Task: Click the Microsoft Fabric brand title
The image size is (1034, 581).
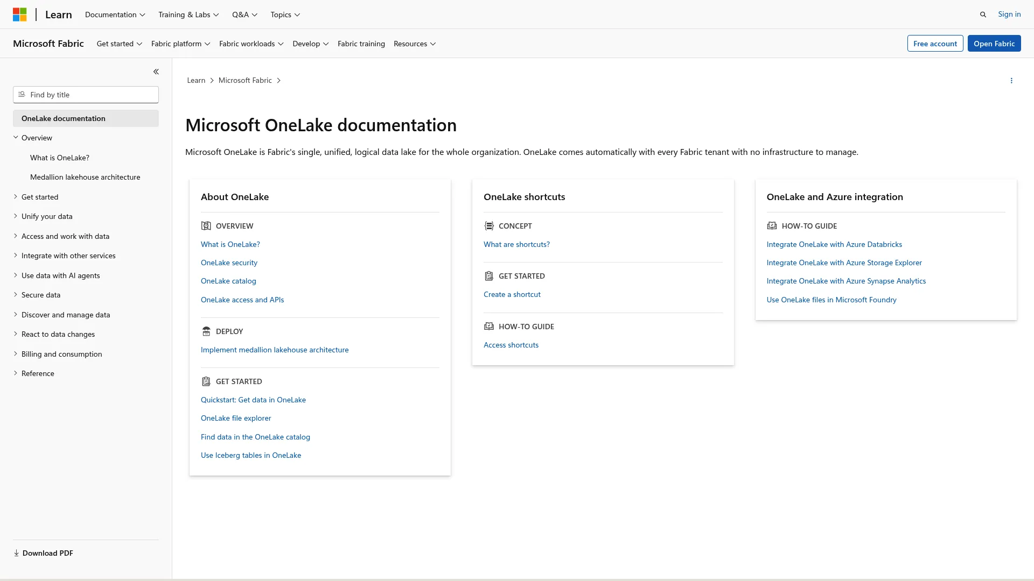Action: pyautogui.click(x=48, y=44)
